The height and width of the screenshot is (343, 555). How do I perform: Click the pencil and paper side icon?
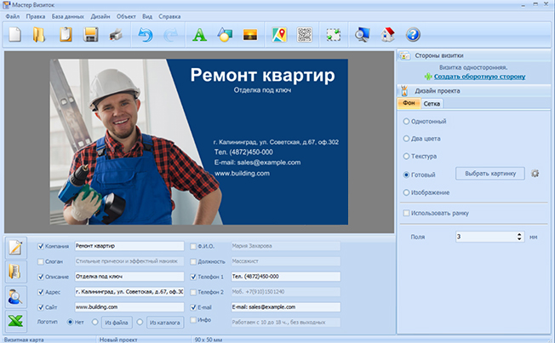[x=16, y=248]
